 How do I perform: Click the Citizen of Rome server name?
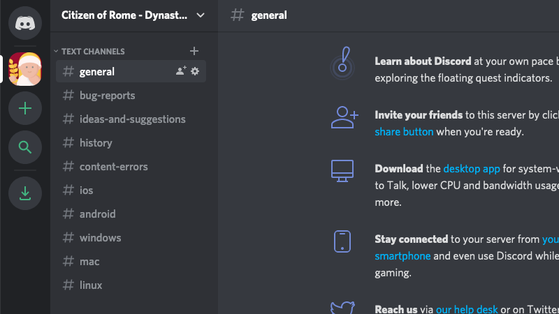124,15
